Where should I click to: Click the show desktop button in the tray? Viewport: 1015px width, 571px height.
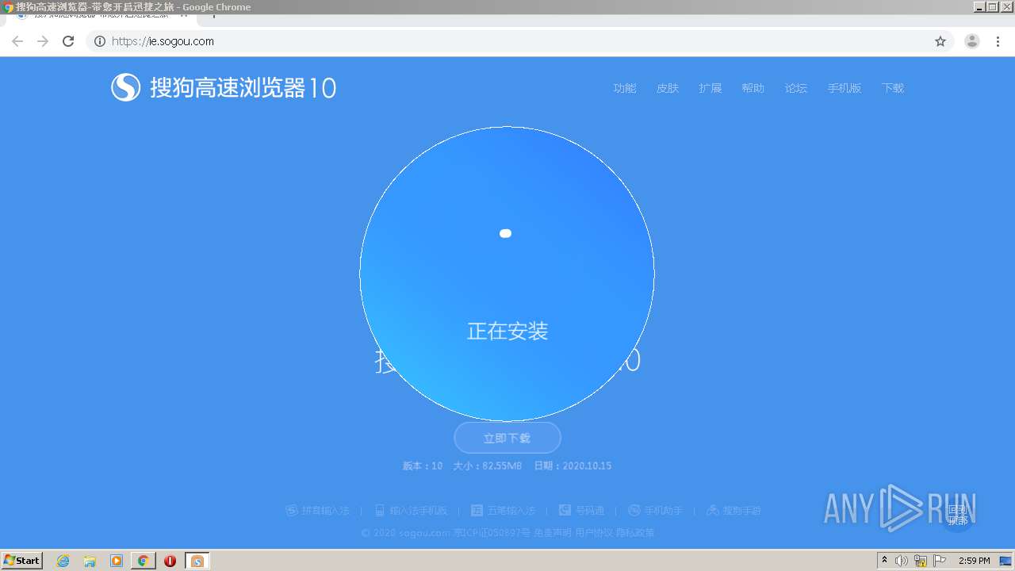tap(1005, 561)
